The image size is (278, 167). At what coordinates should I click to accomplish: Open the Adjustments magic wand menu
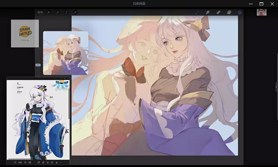pyautogui.click(x=58, y=12)
